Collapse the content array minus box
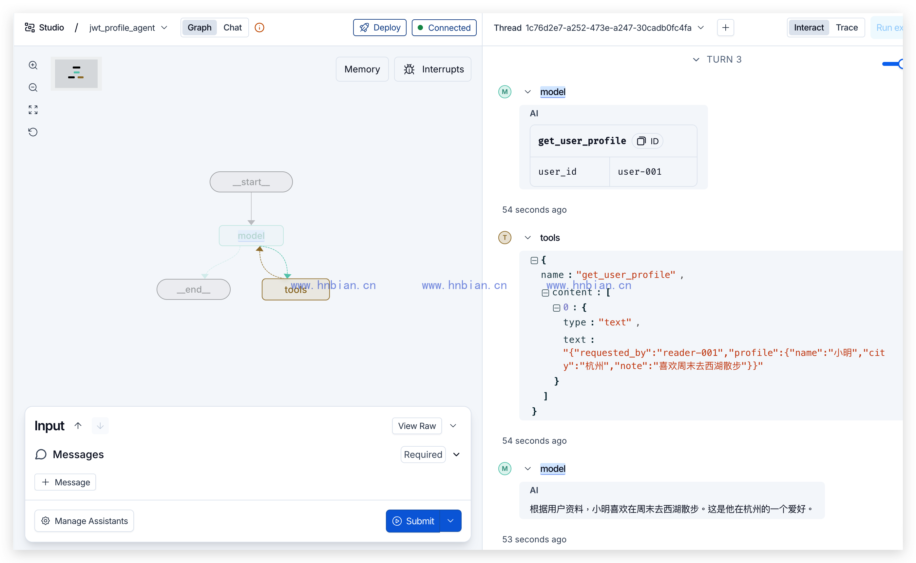Screen dimensions: 916x563 click(x=545, y=293)
